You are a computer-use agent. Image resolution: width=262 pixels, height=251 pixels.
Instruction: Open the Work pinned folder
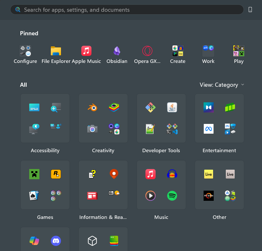(x=208, y=51)
